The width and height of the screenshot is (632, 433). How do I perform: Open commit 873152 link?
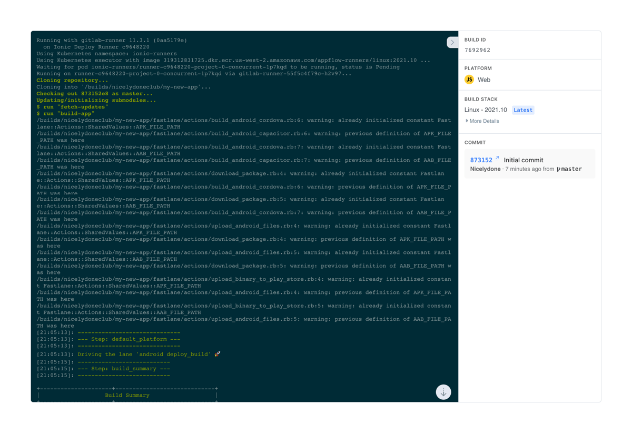pos(481,160)
